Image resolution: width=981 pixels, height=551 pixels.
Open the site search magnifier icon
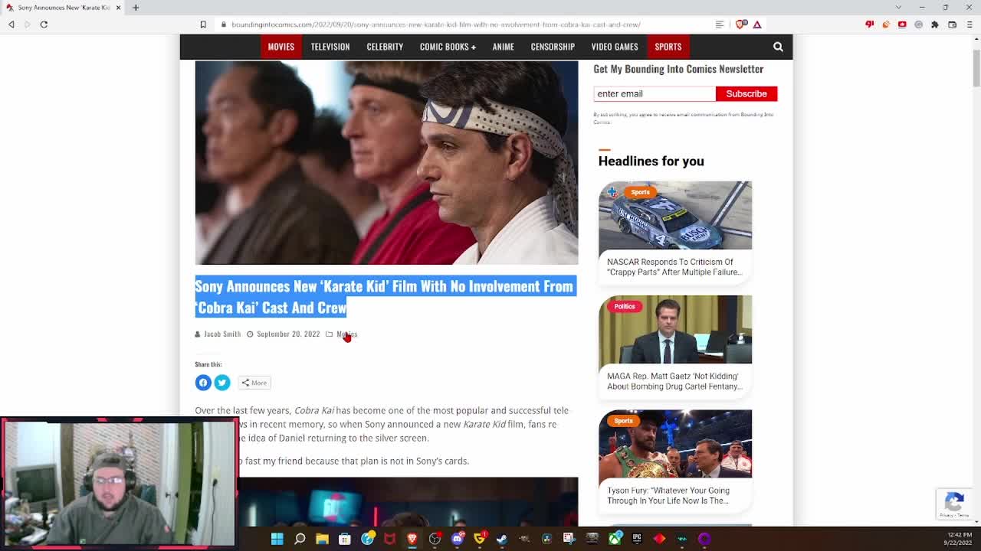click(778, 47)
